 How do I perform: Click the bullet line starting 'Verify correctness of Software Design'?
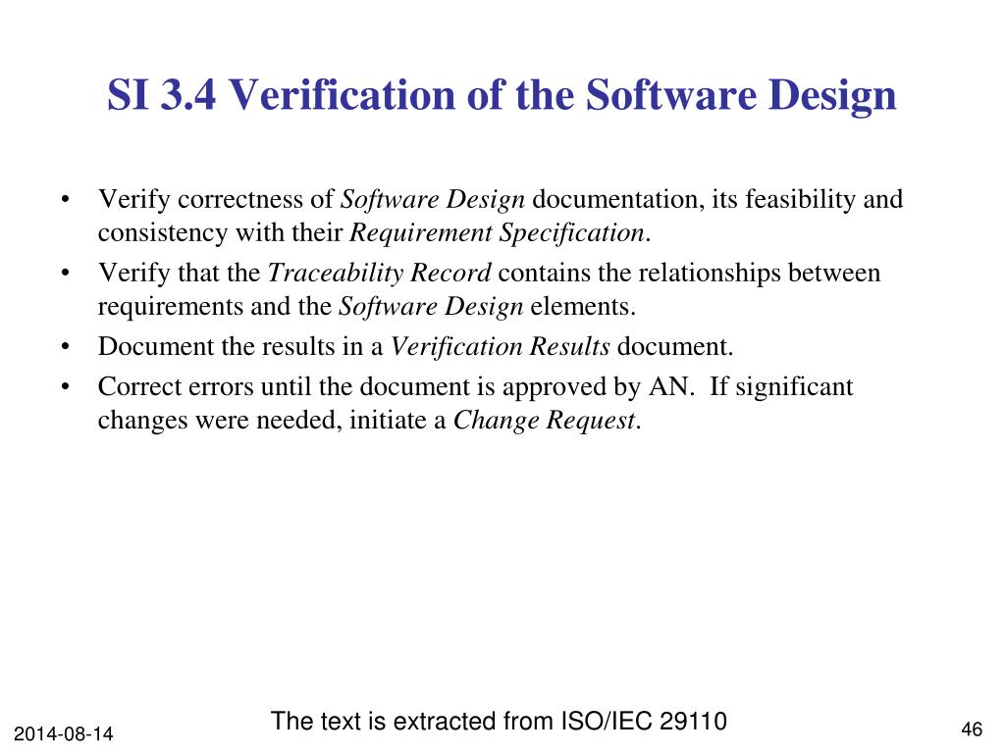coord(501,199)
